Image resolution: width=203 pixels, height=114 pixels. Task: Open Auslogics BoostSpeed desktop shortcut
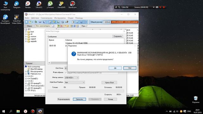5,19
